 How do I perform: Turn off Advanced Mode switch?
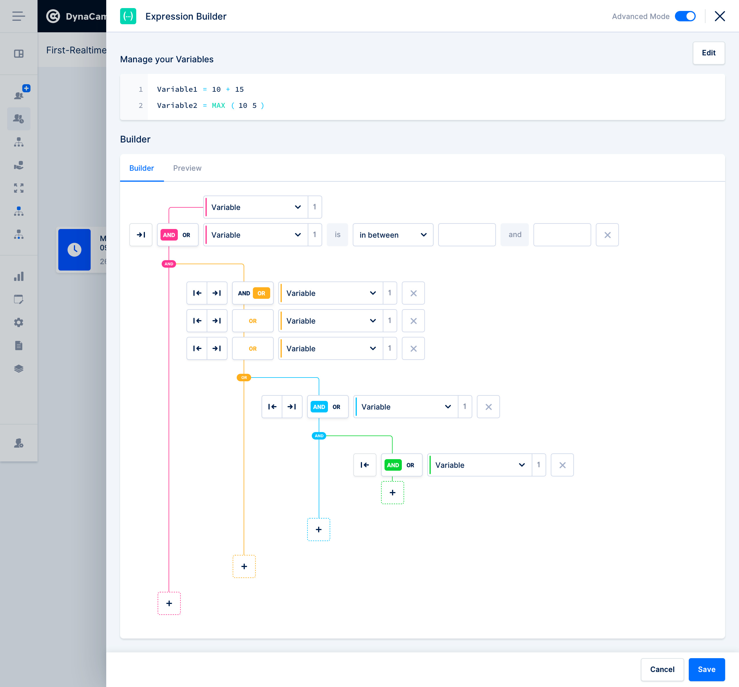point(685,16)
